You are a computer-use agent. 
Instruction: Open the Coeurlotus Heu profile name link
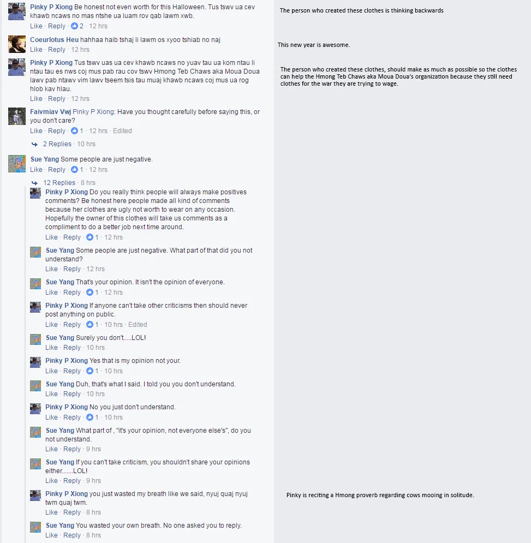click(54, 40)
